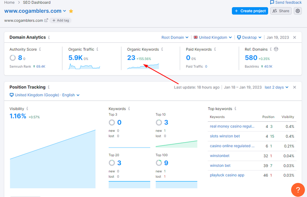Click the Top keywords info icon
Image resolution: width=307 pixels, height=197 pixels.
tap(235, 109)
